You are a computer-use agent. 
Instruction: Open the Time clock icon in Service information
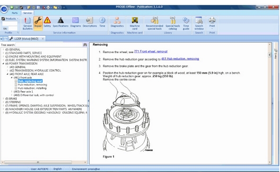click(x=102, y=22)
